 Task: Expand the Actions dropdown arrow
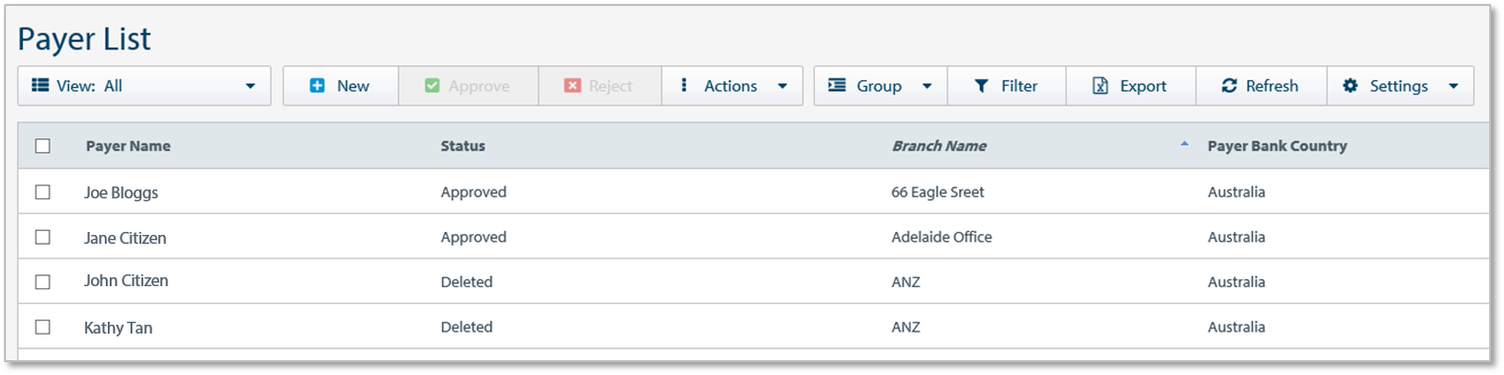click(783, 87)
